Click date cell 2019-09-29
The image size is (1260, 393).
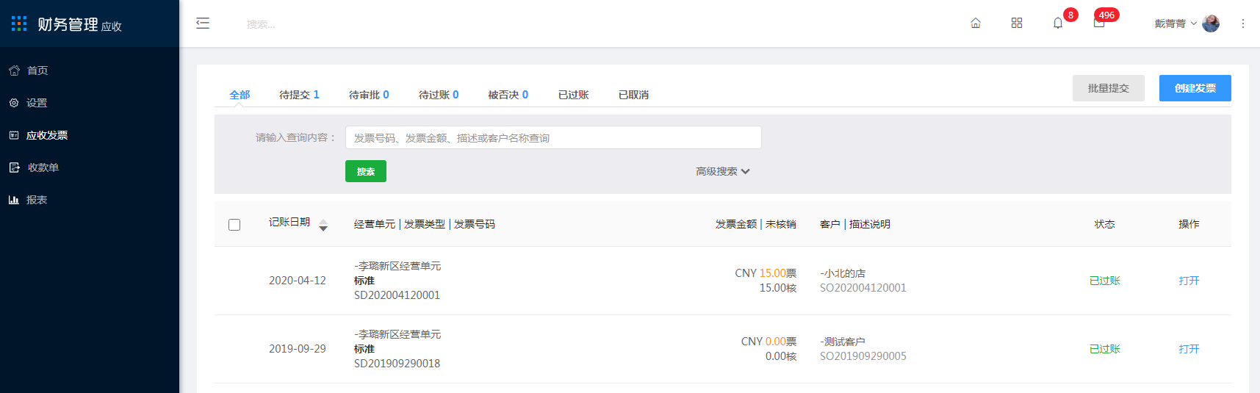coord(298,349)
